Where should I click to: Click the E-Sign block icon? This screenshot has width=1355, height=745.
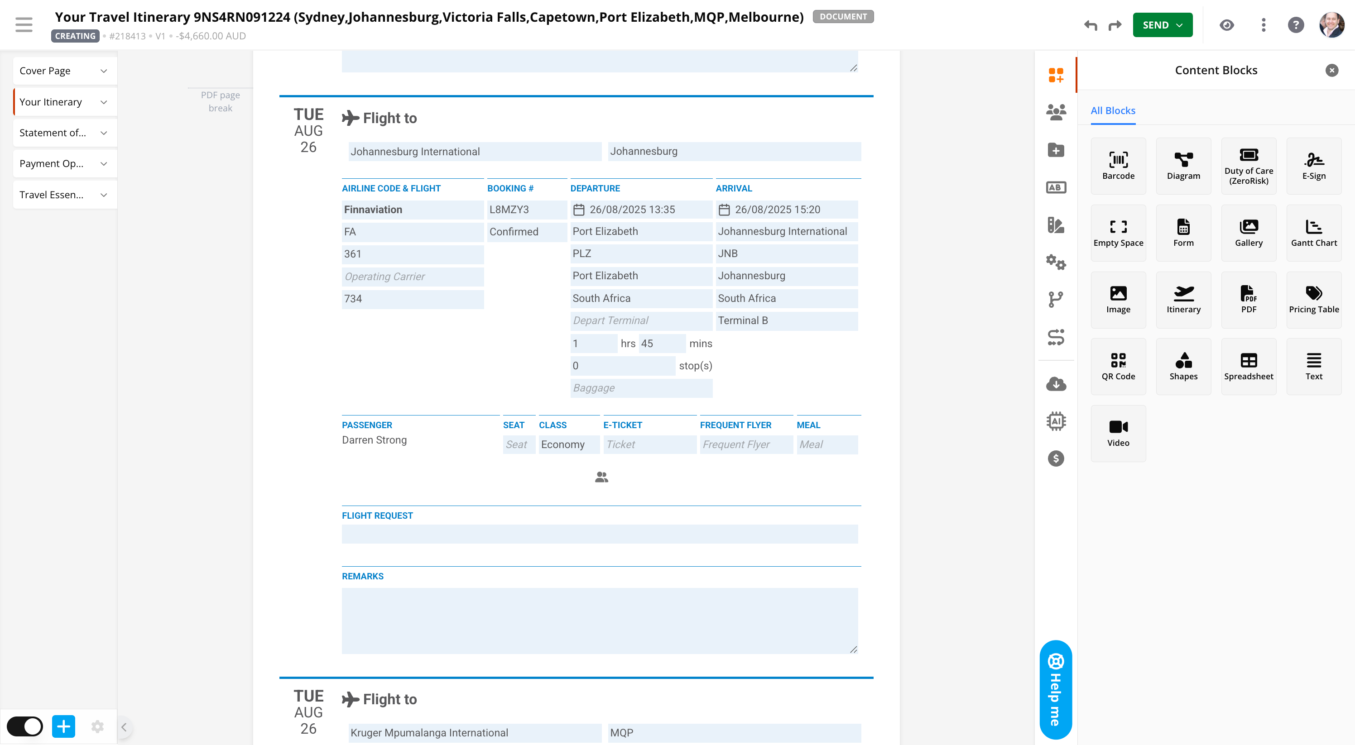click(x=1313, y=166)
